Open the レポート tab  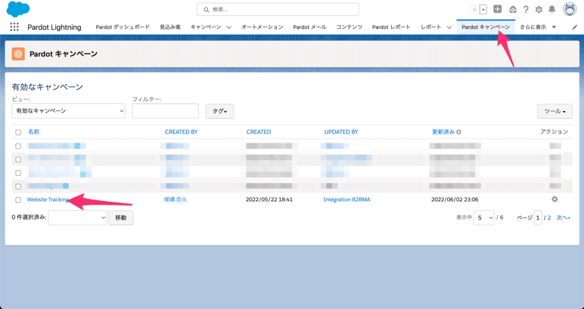tap(431, 27)
